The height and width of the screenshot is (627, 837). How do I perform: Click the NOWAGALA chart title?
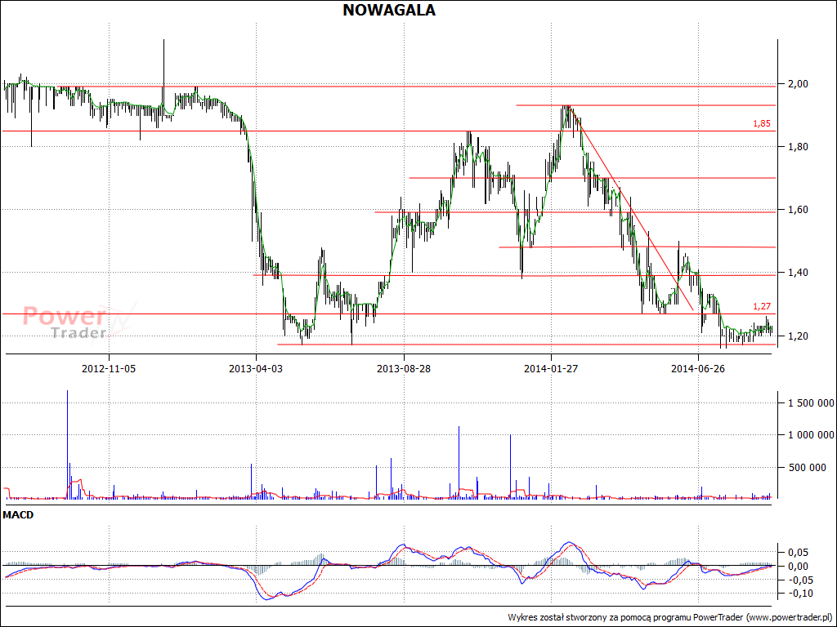(388, 10)
